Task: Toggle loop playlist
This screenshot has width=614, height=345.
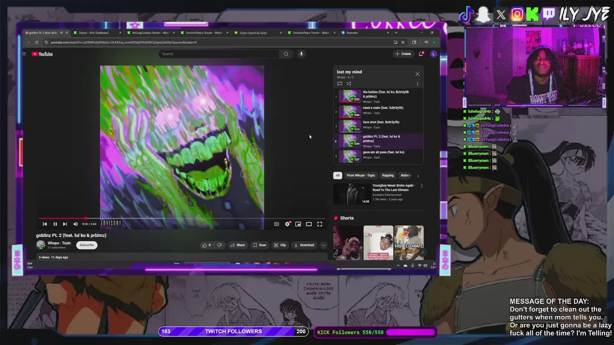Action: point(340,83)
